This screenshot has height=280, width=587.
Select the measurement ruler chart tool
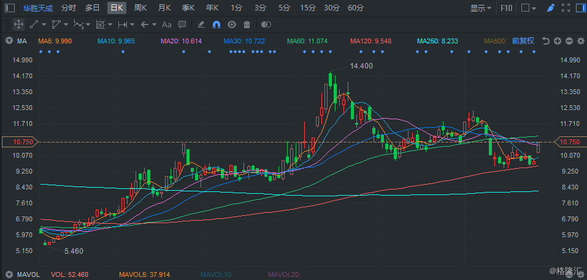(x=100, y=24)
